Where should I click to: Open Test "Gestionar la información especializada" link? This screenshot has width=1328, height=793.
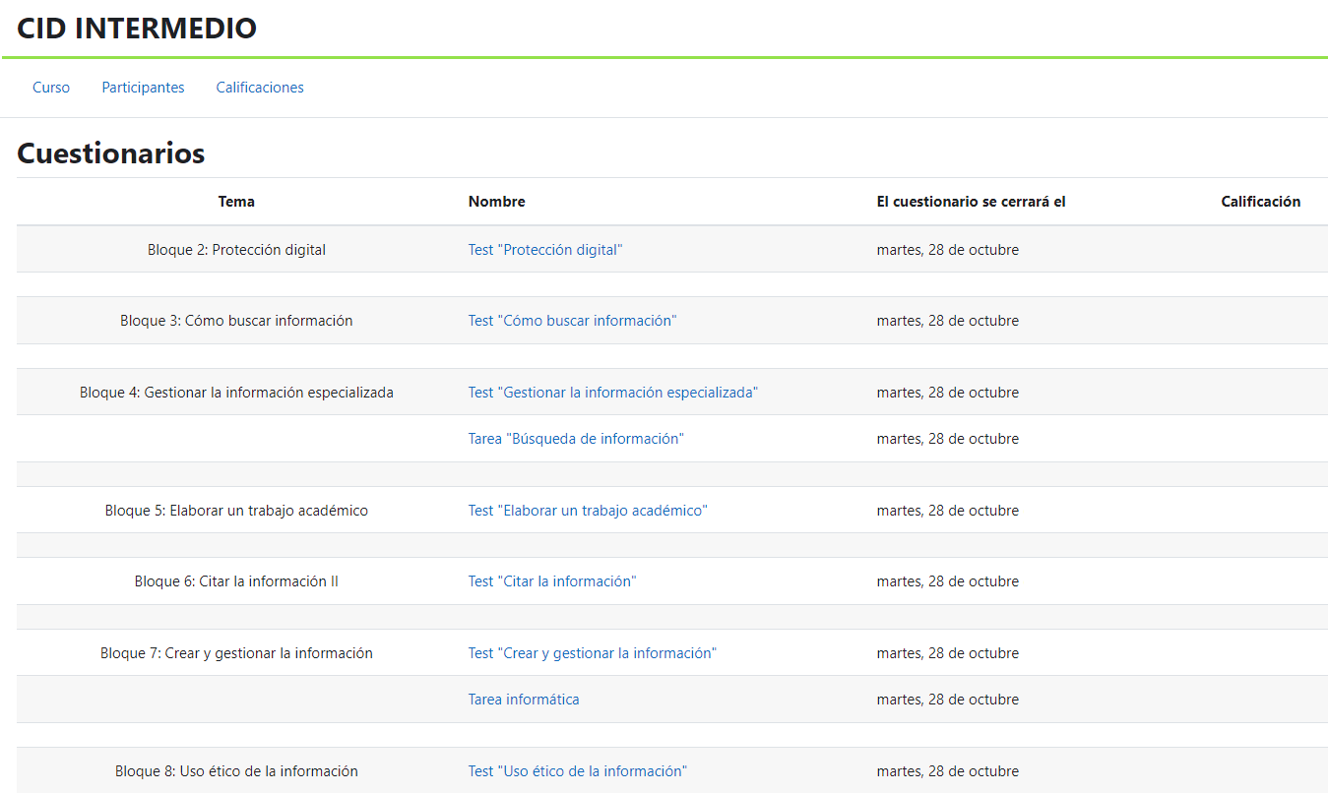(613, 393)
